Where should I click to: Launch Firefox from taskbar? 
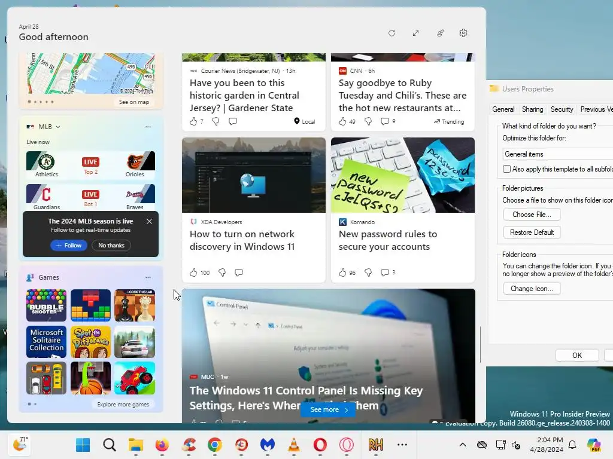(x=162, y=445)
